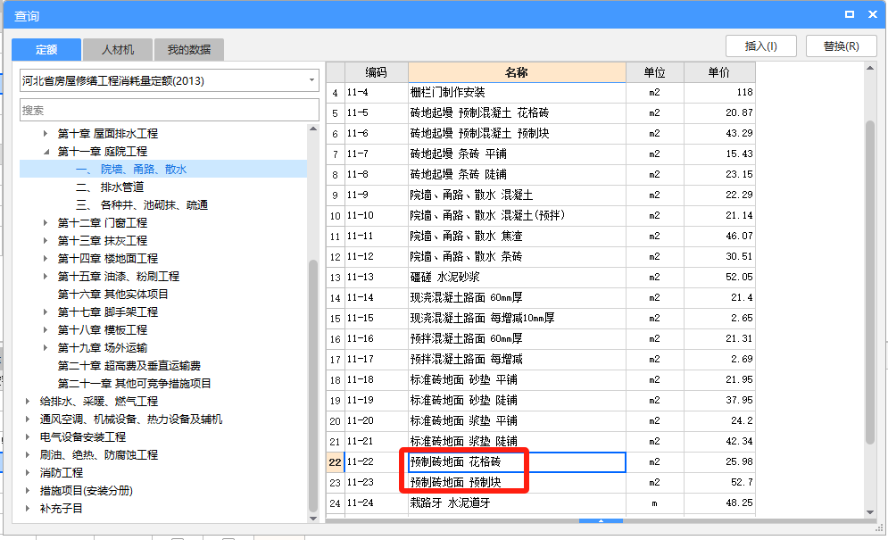Close the 查询 dialog
888x540 pixels.
(873, 15)
